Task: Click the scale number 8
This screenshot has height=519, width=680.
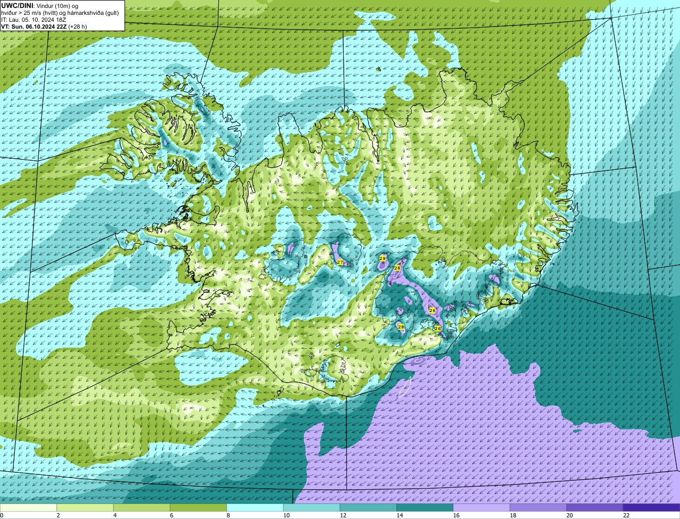Action: pos(228,515)
